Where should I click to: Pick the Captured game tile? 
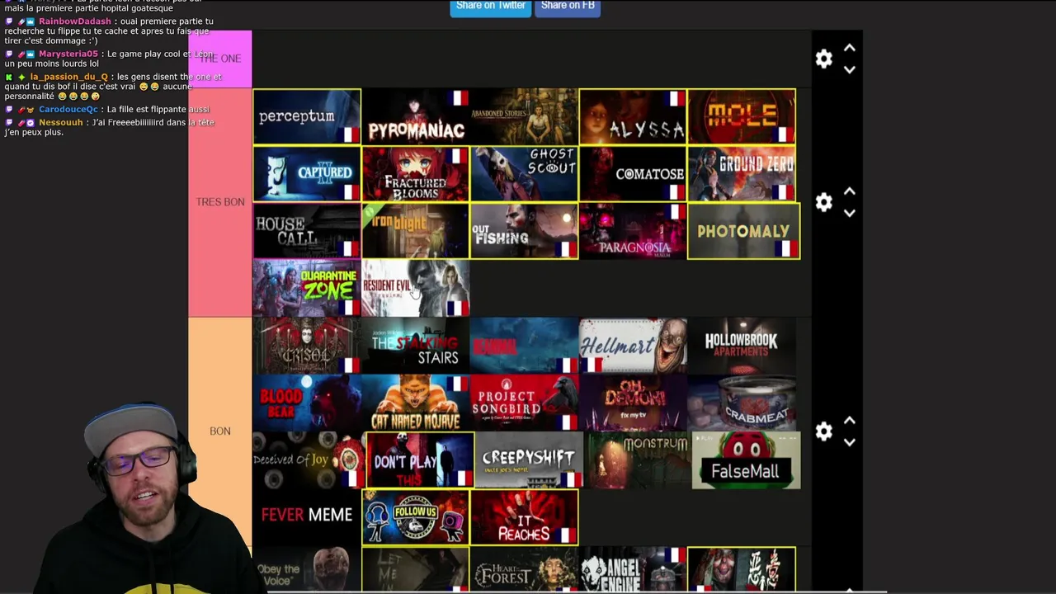(307, 174)
